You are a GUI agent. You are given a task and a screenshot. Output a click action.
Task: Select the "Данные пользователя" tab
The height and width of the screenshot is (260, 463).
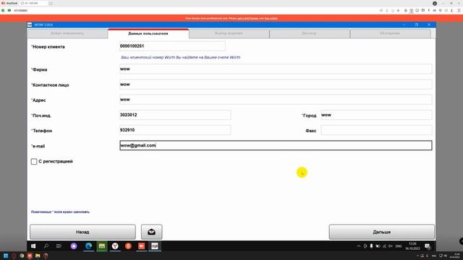click(148, 34)
